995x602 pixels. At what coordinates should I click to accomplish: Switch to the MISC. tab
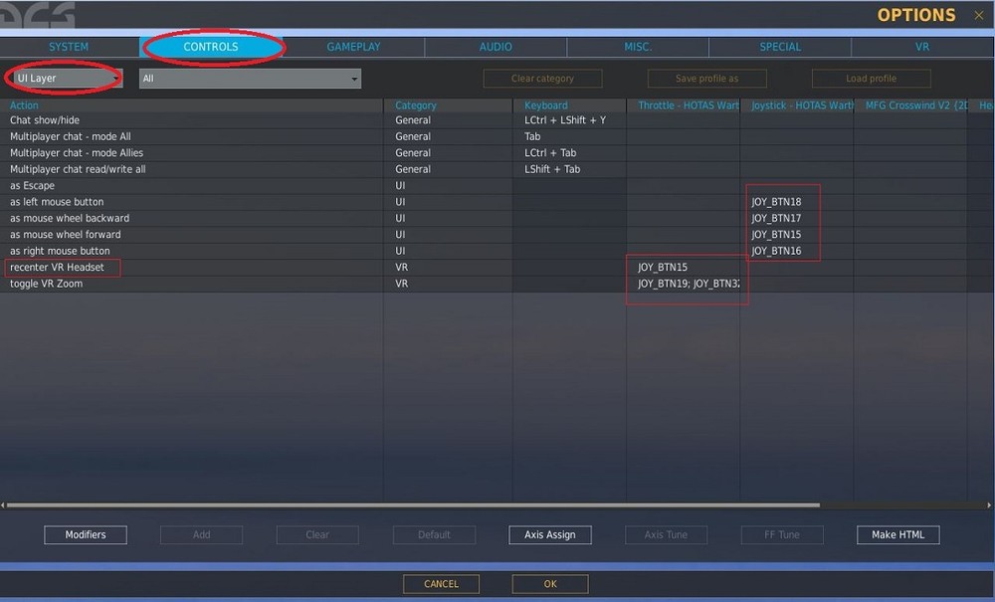click(x=638, y=47)
